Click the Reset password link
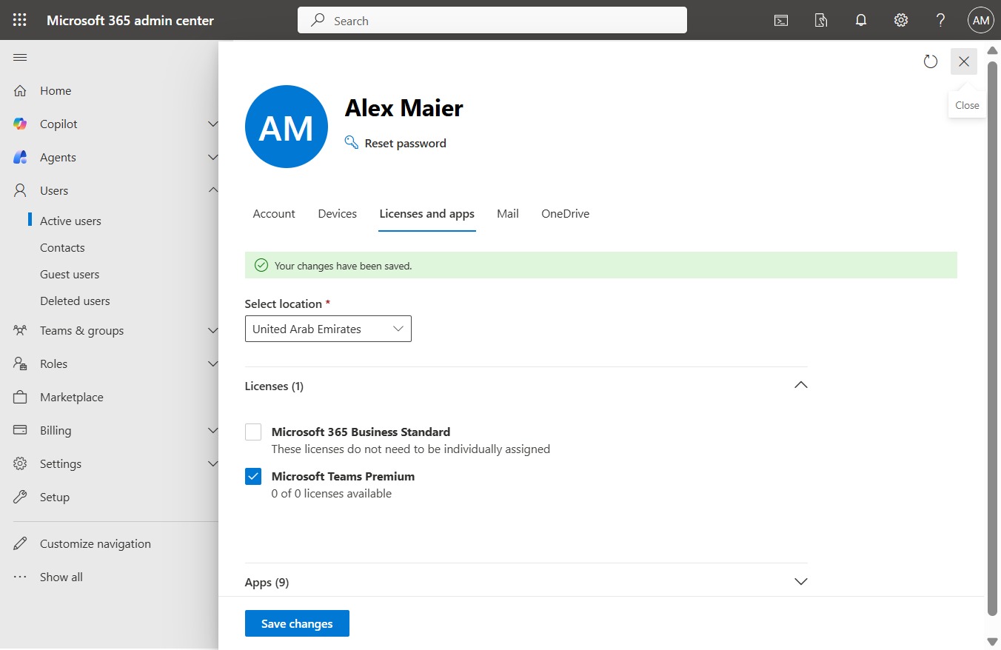Viewport: 1001px width, 650px height. (406, 143)
